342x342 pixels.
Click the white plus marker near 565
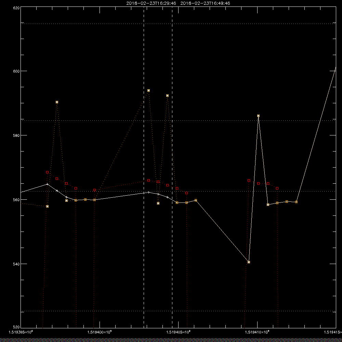pos(47,184)
